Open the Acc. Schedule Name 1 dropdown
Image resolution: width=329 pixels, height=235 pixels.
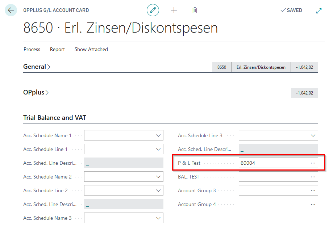(x=158, y=136)
